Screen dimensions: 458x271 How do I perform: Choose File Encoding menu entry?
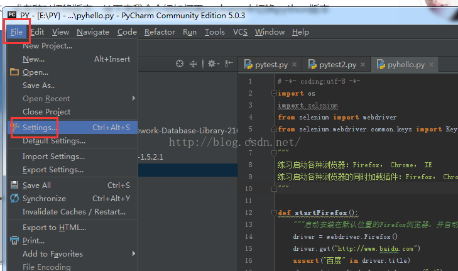tap(72, 267)
